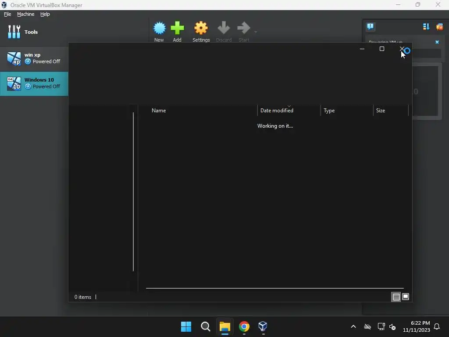Open the notifications bell icon
The image size is (449, 337).
coord(437,326)
